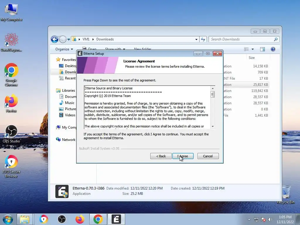Viewport: 300px width, 225px height.
Task: Click the Explorer back navigation arrow
Action: pyautogui.click(x=54, y=40)
